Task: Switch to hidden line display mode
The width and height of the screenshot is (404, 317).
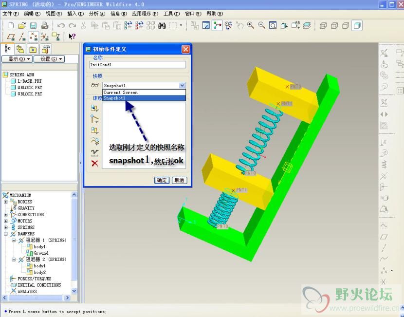Action: 334,25
